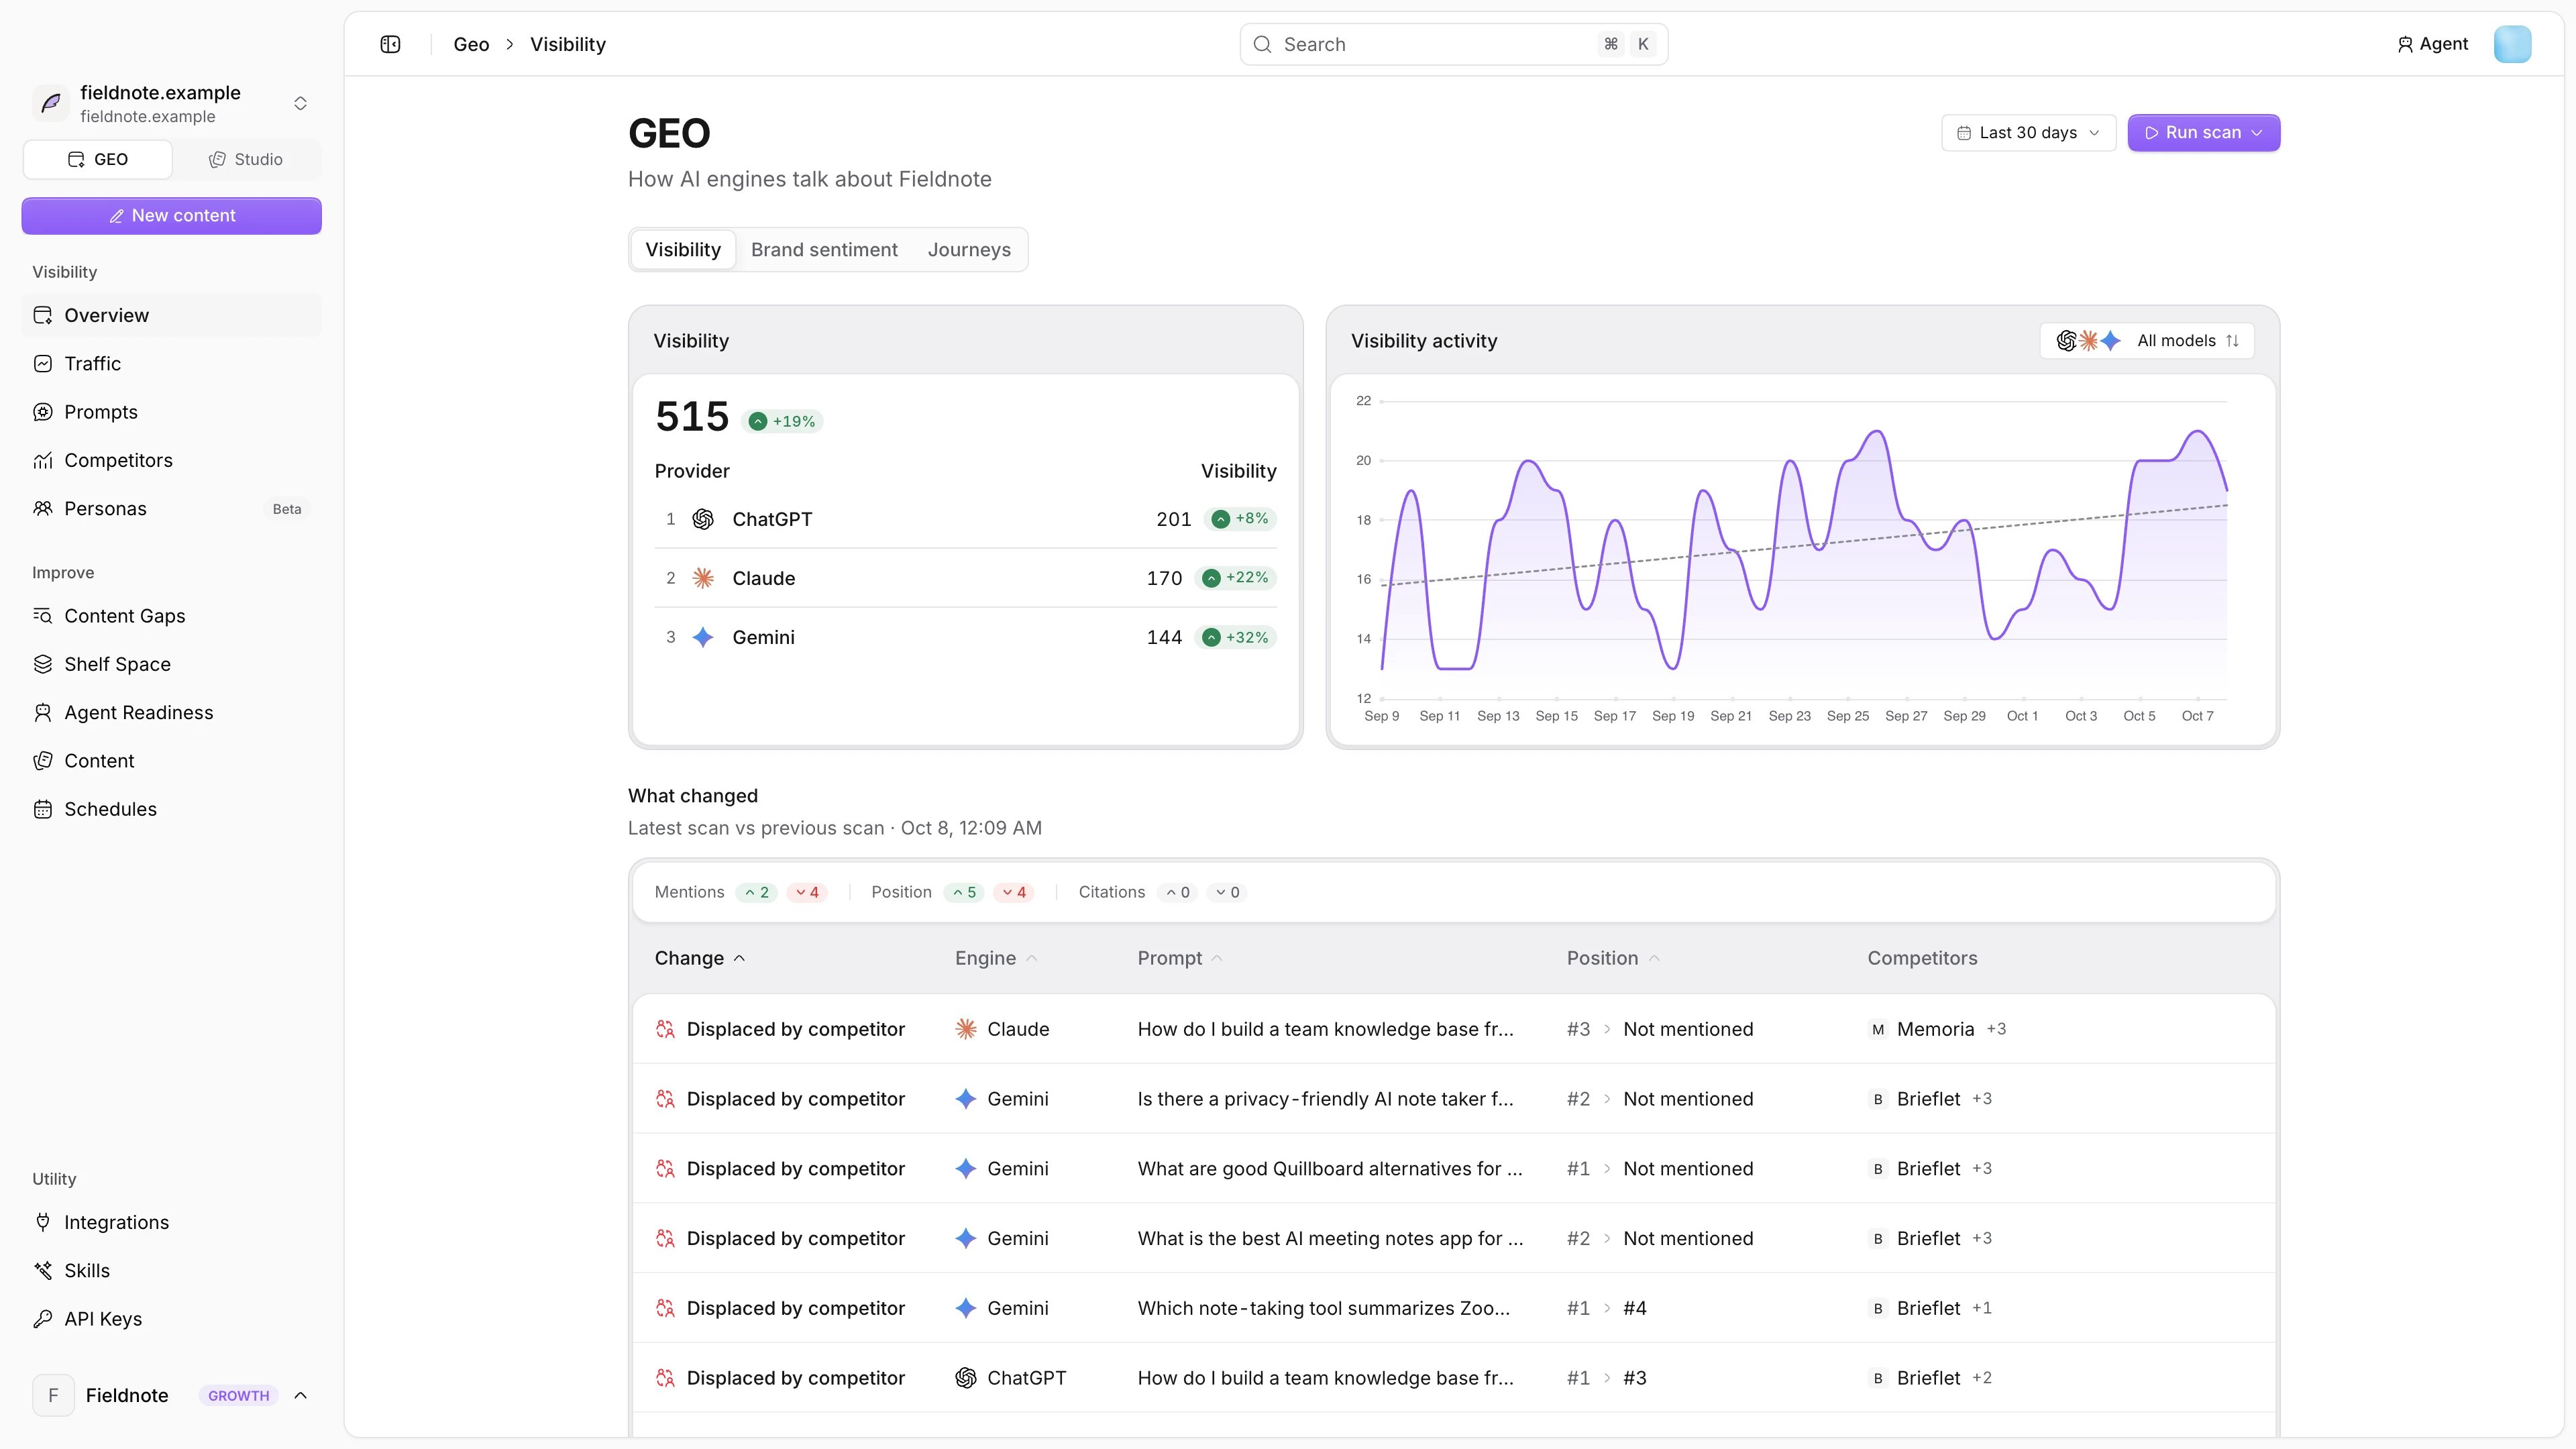
Task: Focus the Search input field
Action: click(1453, 44)
